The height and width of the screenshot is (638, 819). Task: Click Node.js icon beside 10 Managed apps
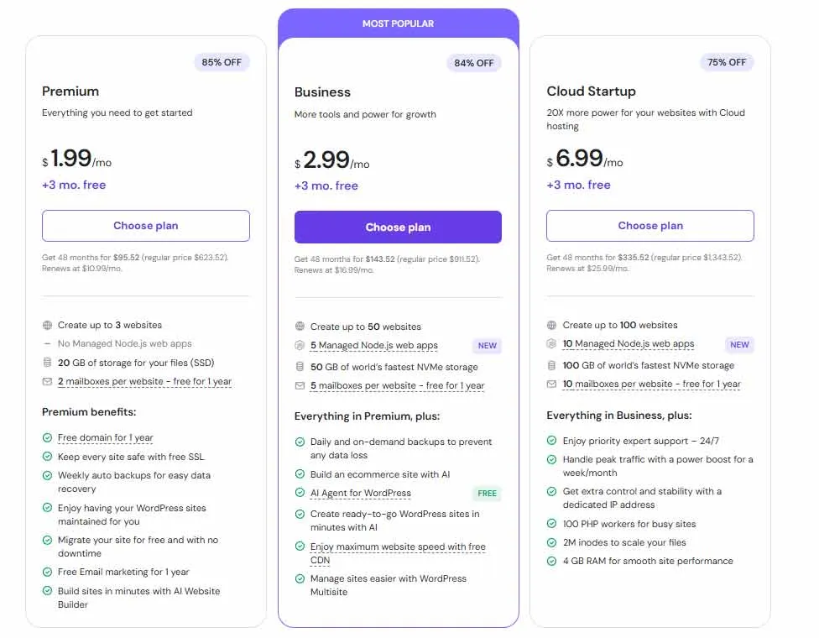[x=551, y=343]
